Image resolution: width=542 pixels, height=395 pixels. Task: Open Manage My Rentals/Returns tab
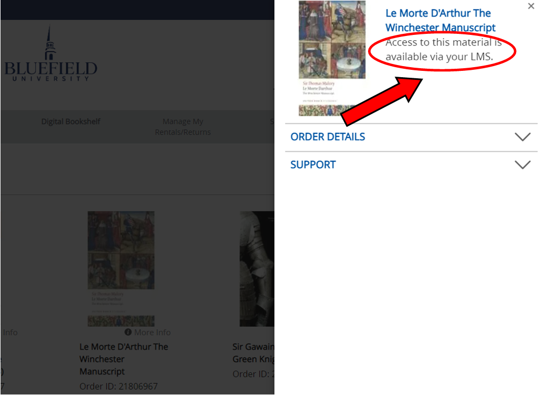pos(183,127)
